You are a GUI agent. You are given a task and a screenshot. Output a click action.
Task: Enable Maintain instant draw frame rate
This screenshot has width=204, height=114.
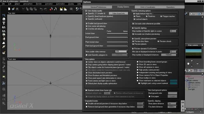coord(86,90)
